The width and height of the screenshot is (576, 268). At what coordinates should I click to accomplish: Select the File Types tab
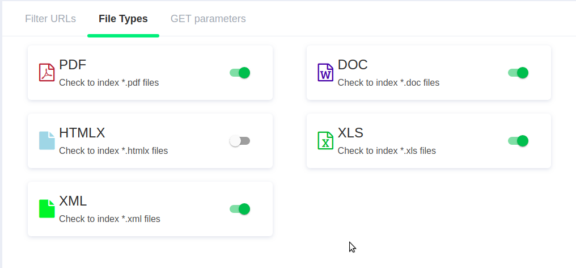[x=123, y=19]
